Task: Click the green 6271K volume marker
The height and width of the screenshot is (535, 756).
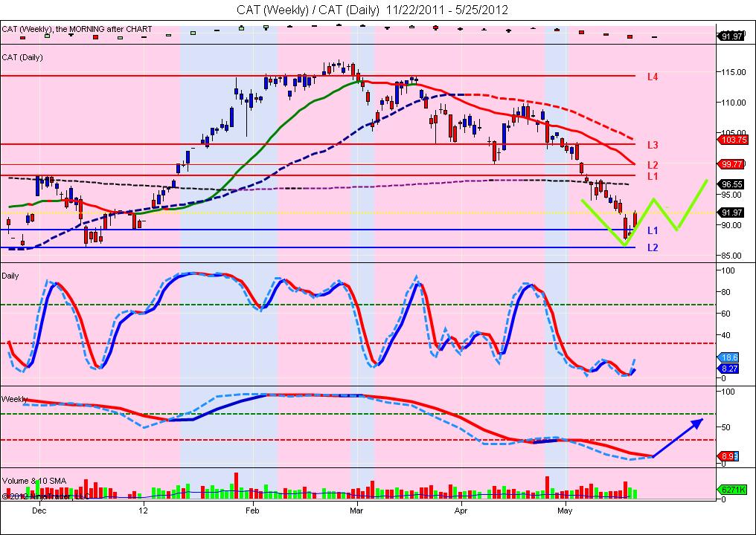Action: [732, 490]
